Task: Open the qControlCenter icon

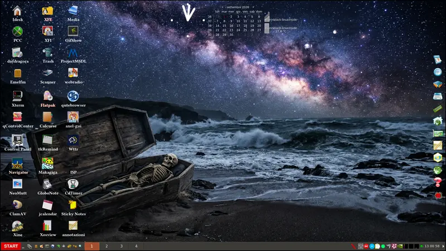Action: 17,117
